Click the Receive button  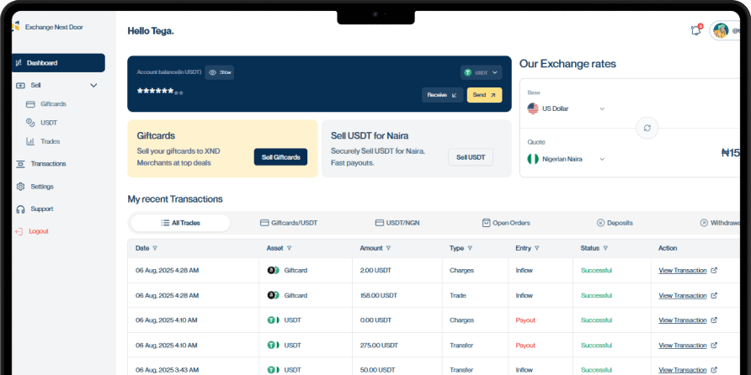(442, 95)
